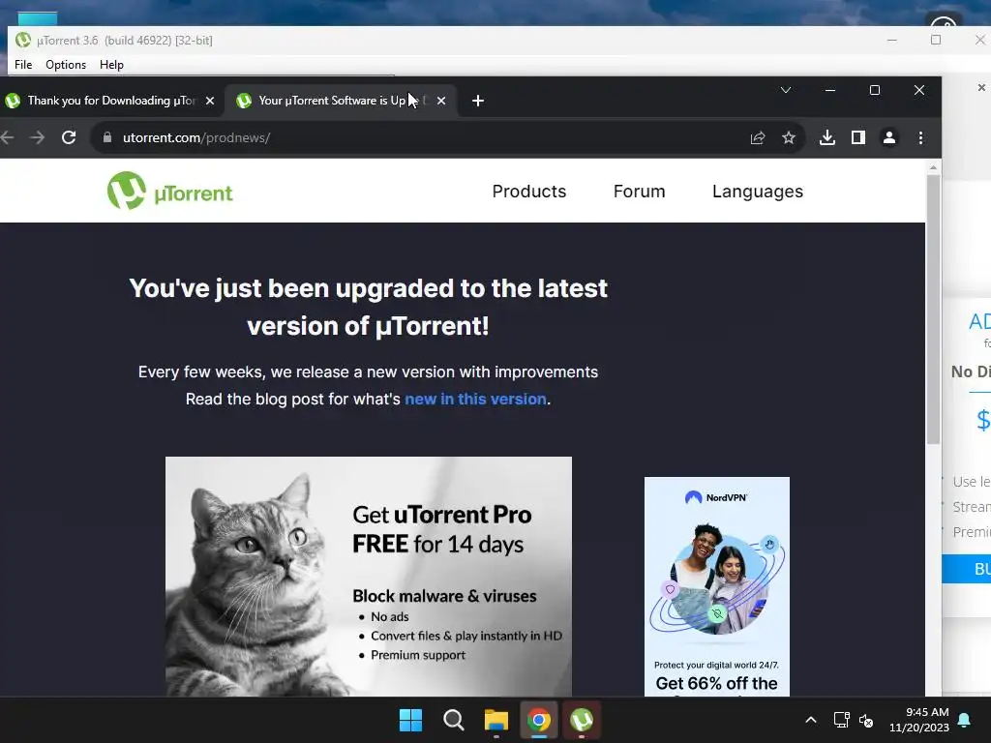Open the Chrome profile menu

tap(888, 137)
